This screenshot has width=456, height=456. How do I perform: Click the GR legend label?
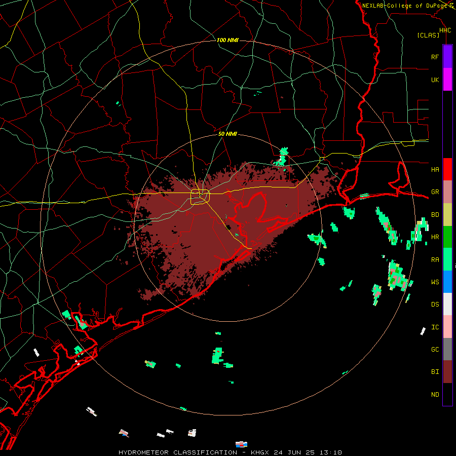435,192
